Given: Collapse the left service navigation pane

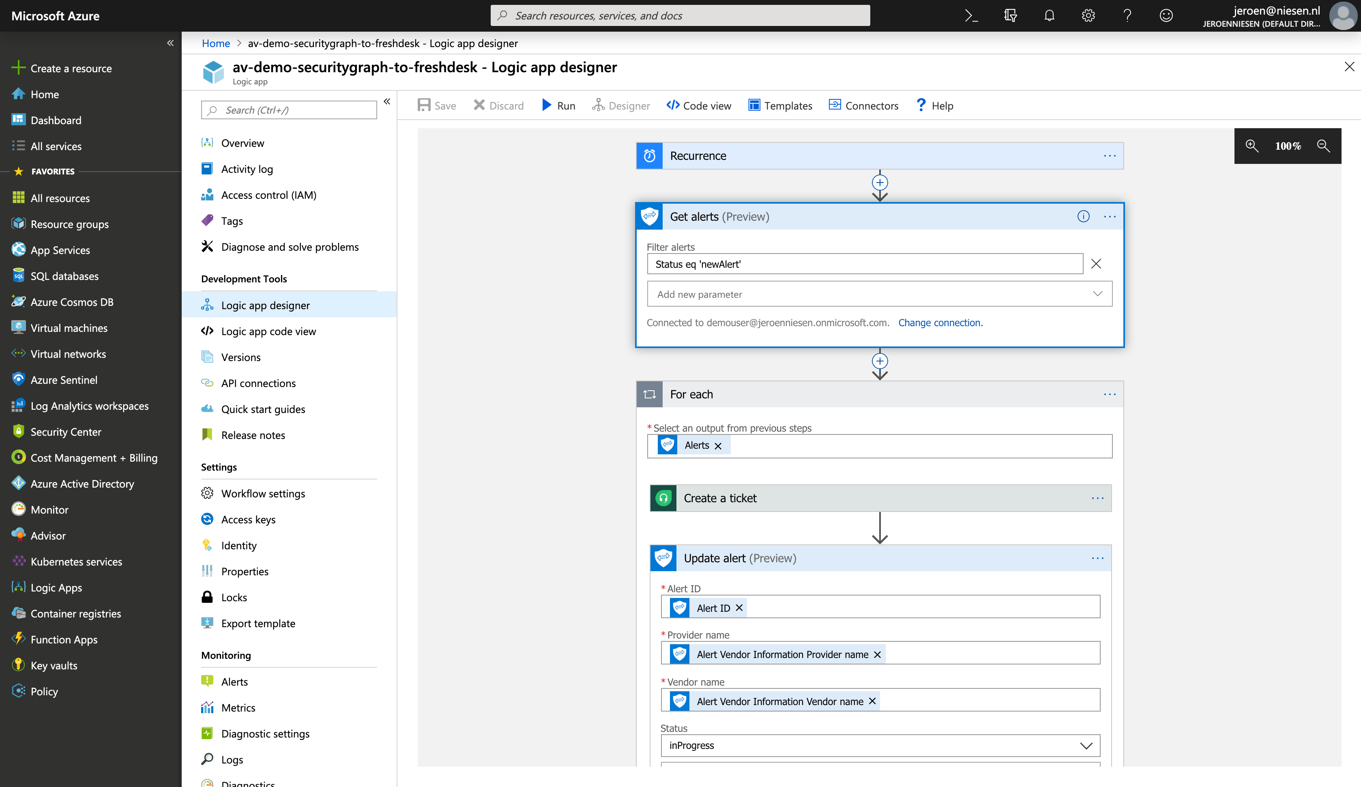Looking at the screenshot, I should tap(170, 43).
